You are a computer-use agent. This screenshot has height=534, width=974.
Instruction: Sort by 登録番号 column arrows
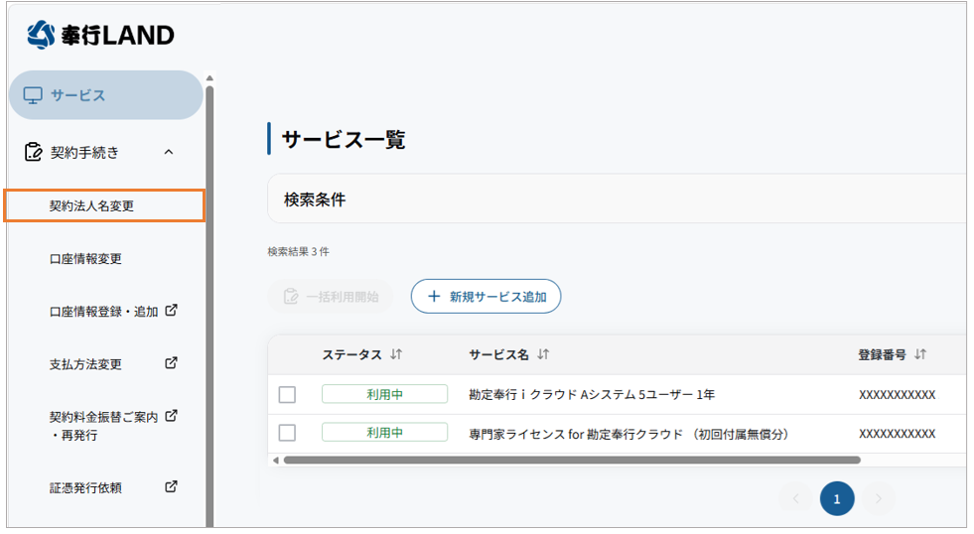(920, 354)
